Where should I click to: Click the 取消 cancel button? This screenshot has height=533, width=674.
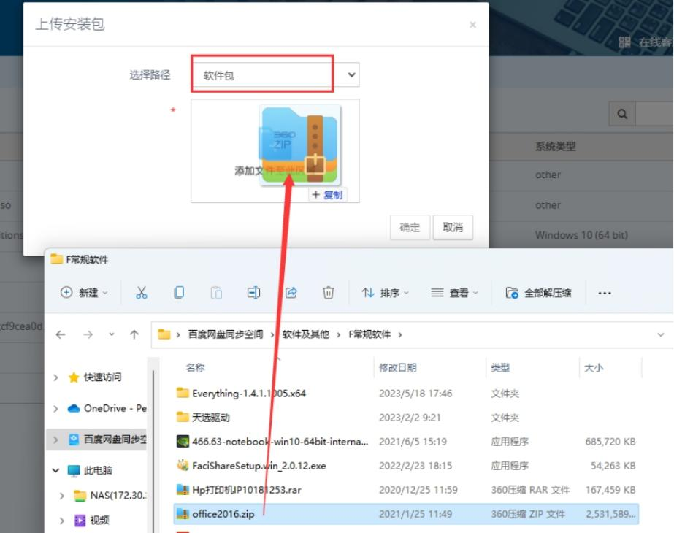(x=453, y=227)
